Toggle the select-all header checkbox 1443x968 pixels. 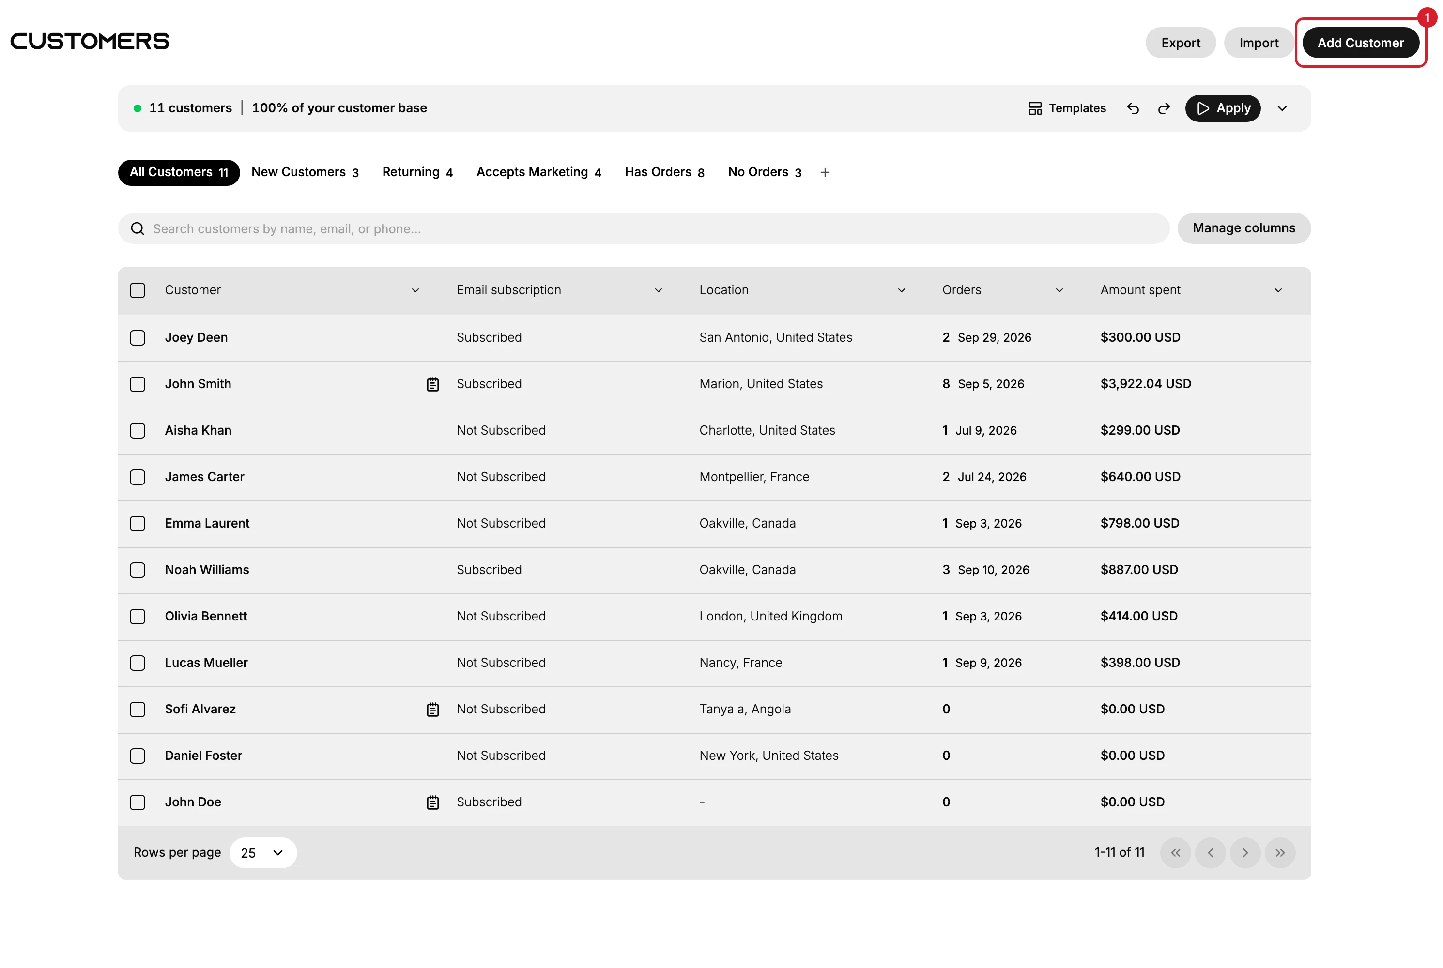[x=138, y=290]
